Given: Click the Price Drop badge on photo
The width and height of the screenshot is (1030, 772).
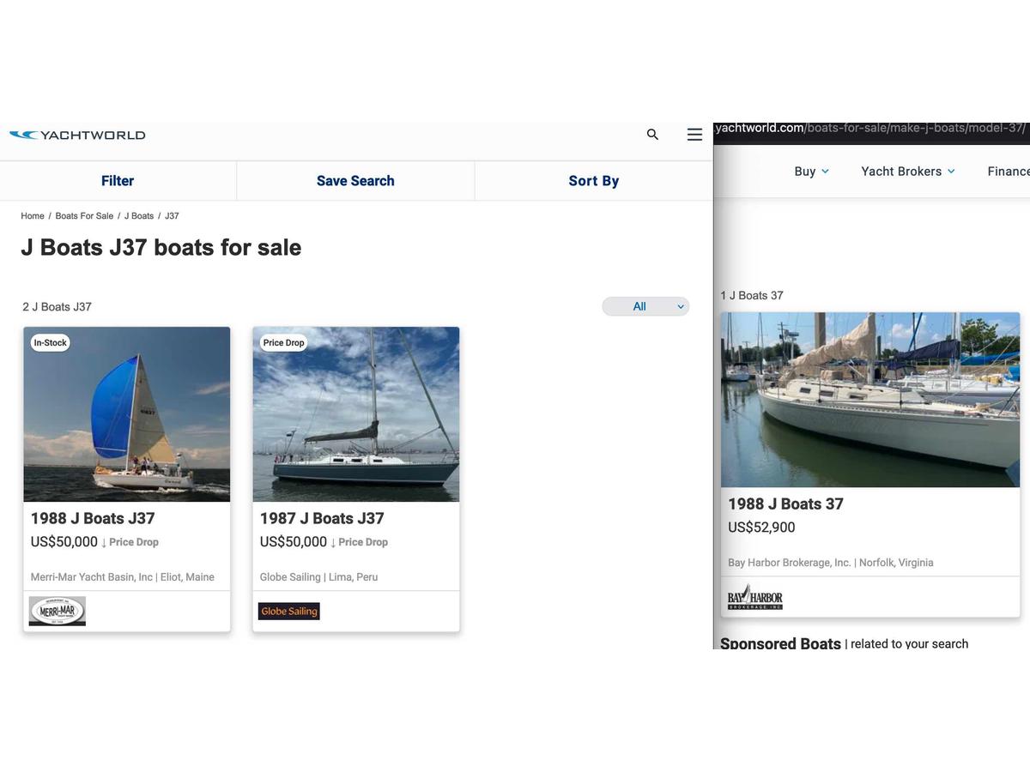Looking at the screenshot, I should click(x=283, y=342).
